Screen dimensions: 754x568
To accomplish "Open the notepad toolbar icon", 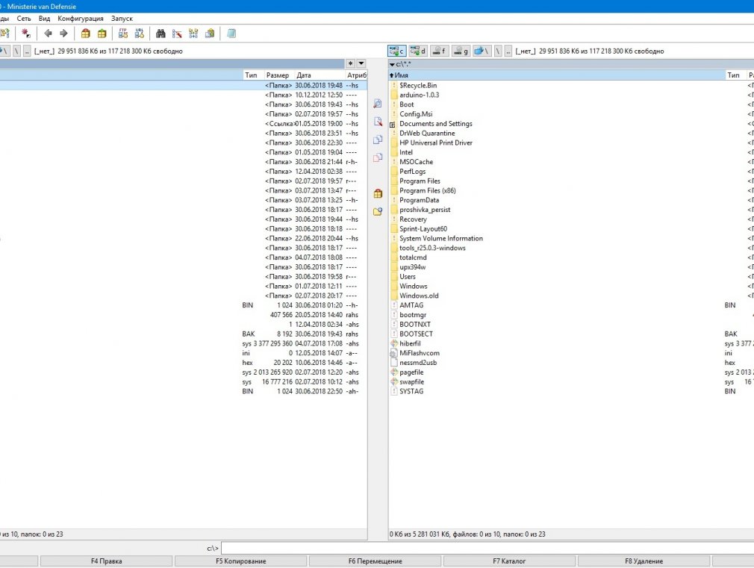I will (x=231, y=33).
